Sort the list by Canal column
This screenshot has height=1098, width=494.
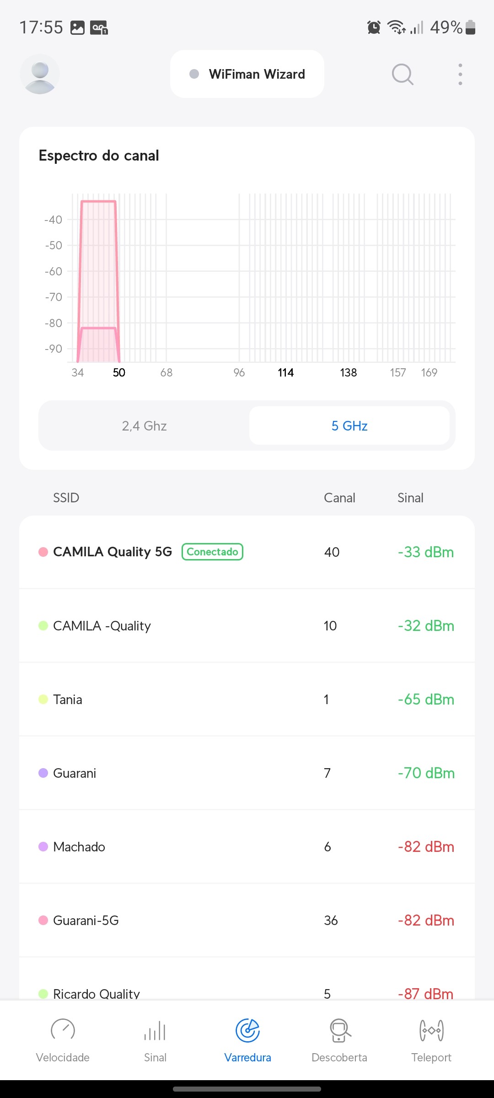339,498
